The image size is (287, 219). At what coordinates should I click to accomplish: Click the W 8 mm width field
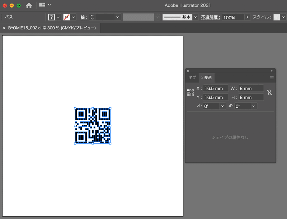(251, 88)
